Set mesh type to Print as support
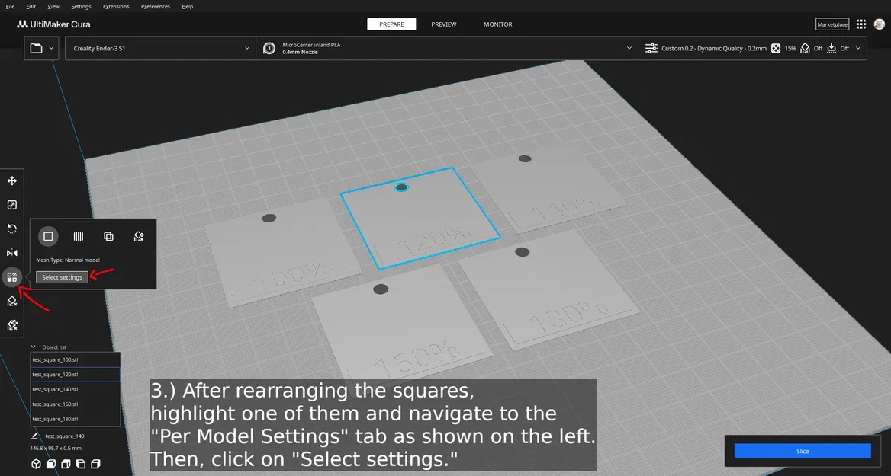Image resolution: width=891 pixels, height=476 pixels. 79,236
